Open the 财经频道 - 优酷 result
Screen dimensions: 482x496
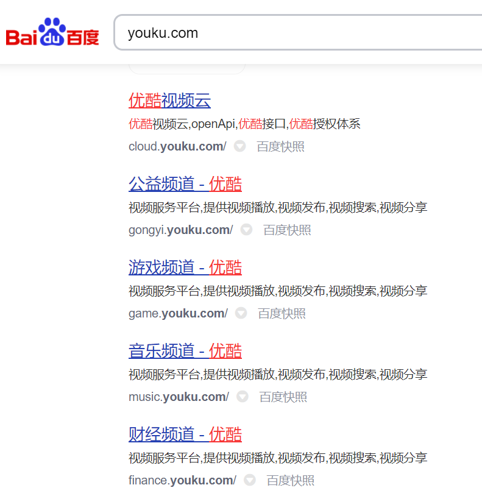click(x=185, y=434)
